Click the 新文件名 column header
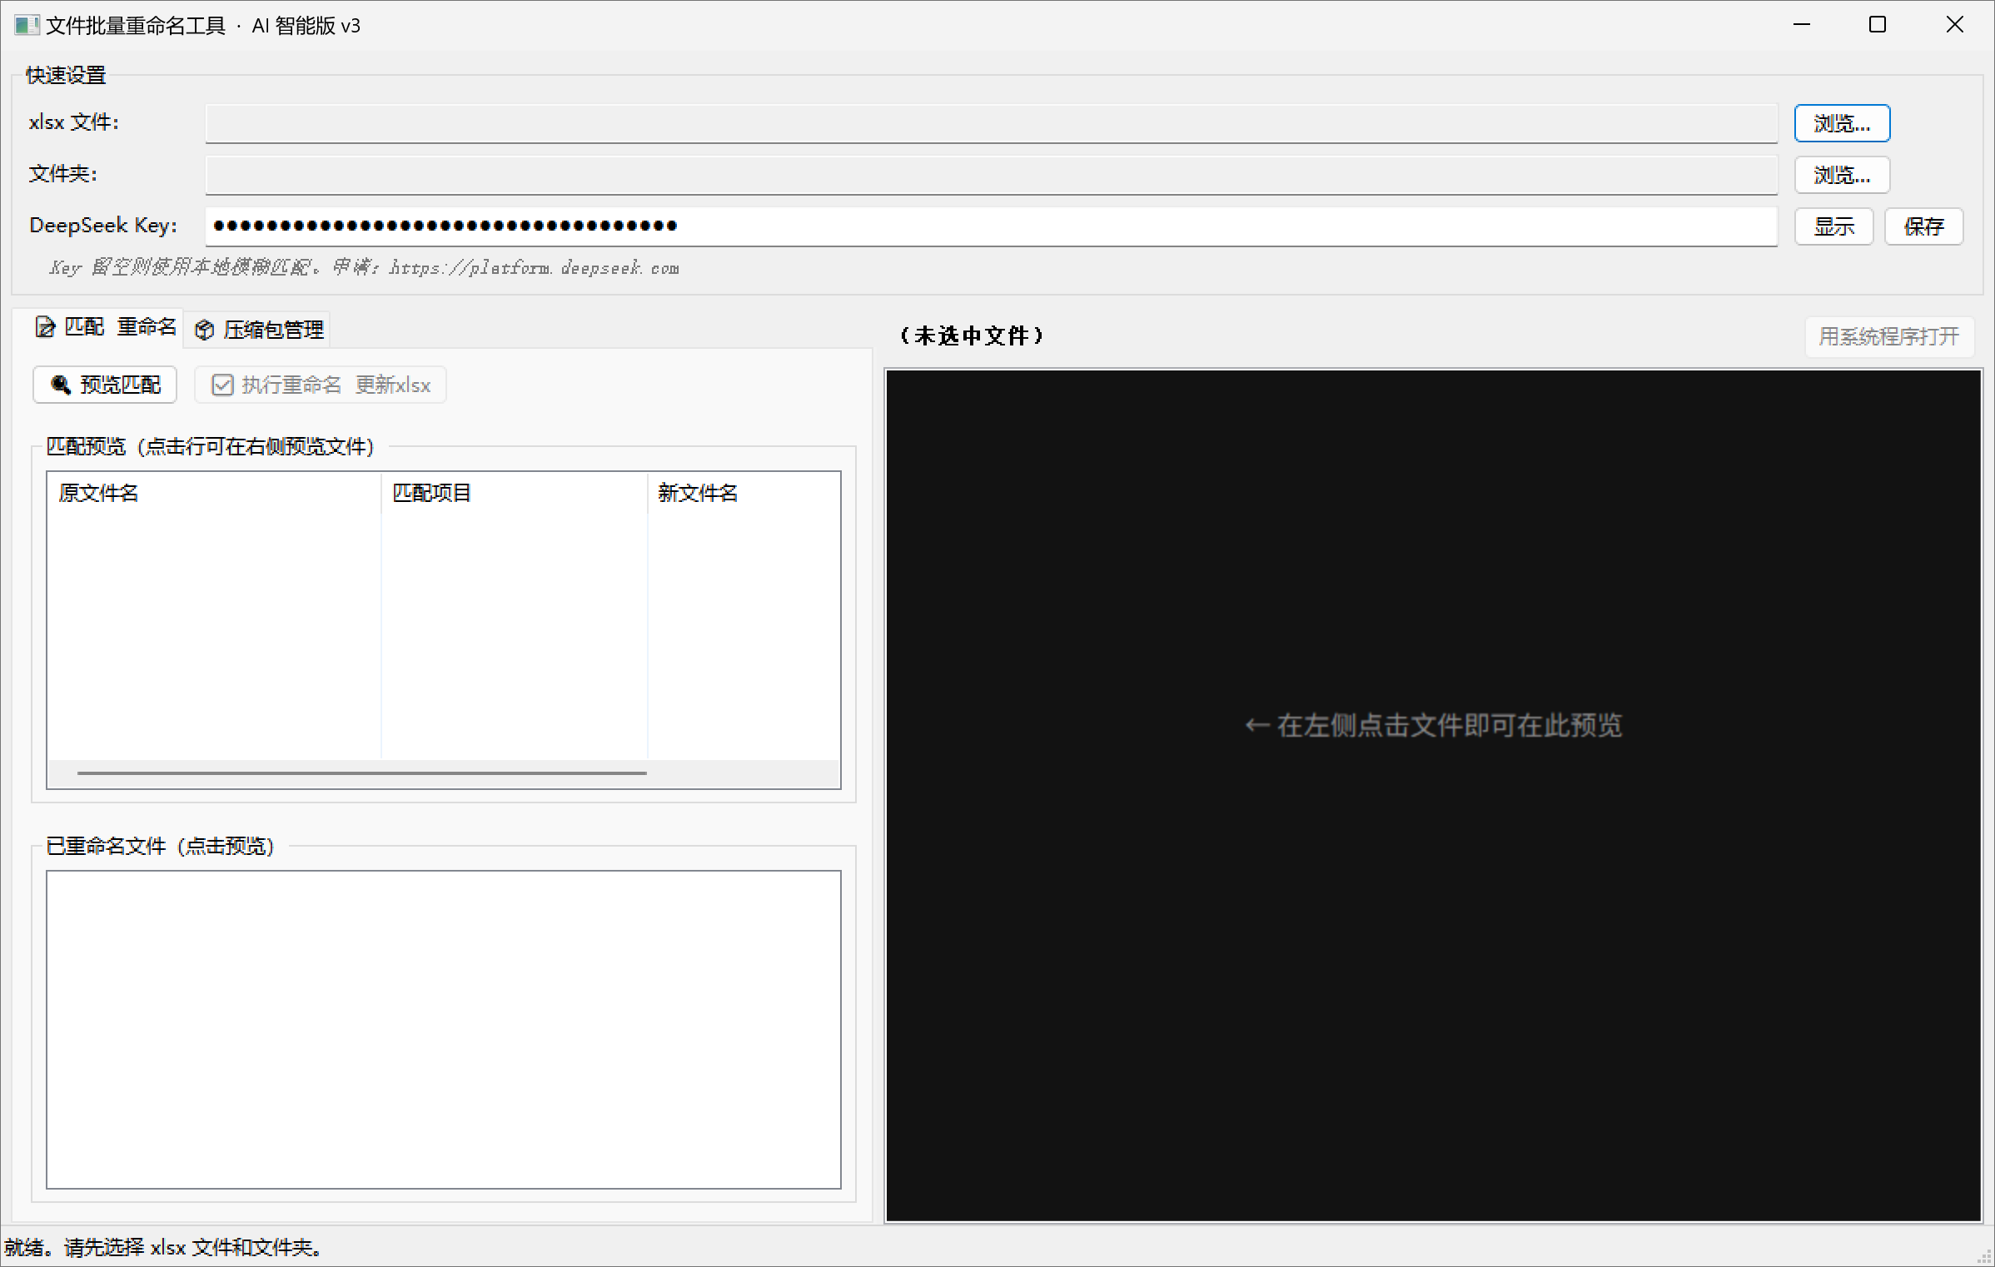This screenshot has width=1995, height=1267. (x=744, y=493)
